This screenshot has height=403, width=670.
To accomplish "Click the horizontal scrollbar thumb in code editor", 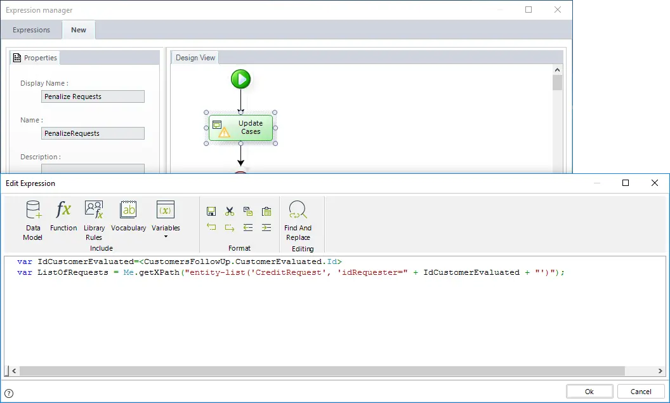I will (322, 371).
